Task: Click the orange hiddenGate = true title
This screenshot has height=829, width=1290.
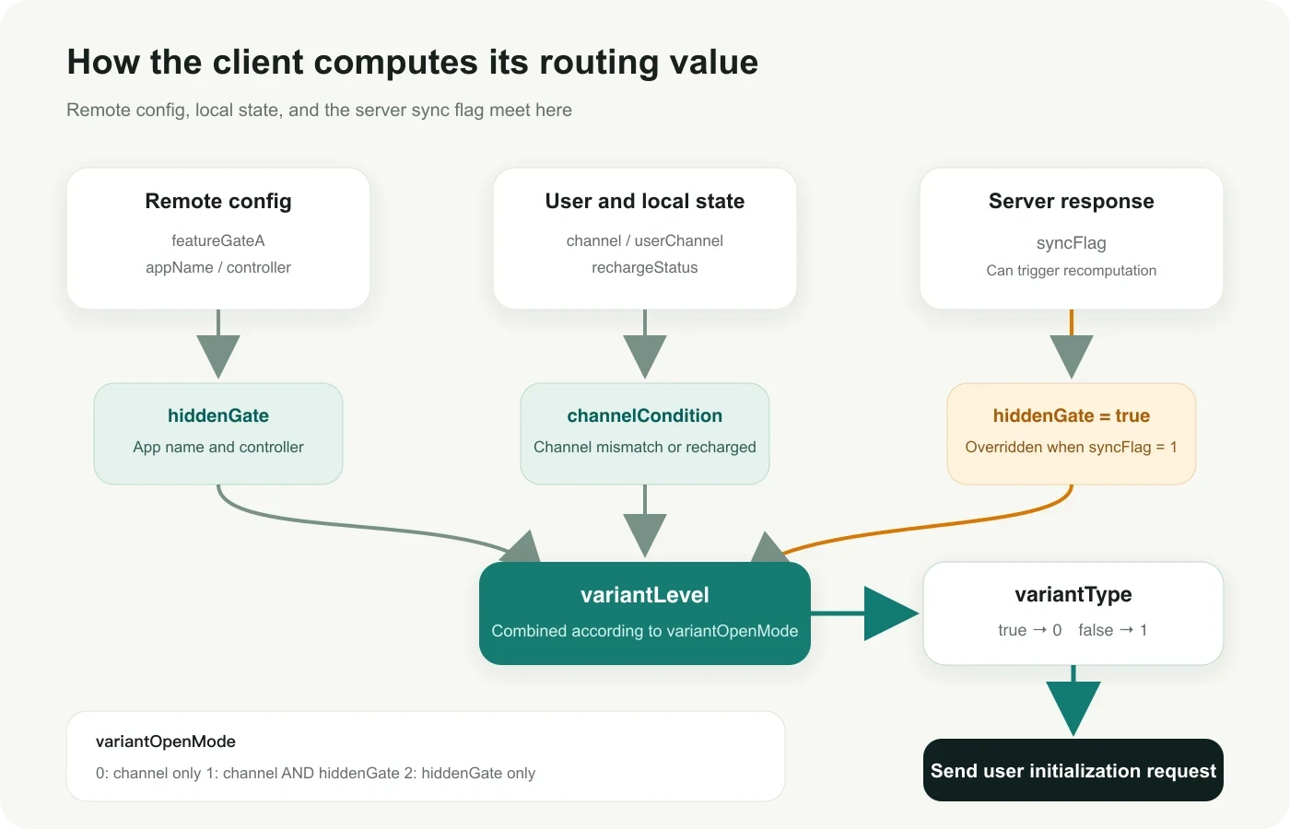Action: point(1072,415)
